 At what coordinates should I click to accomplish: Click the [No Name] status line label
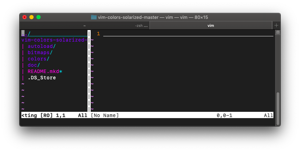[x=105, y=115]
